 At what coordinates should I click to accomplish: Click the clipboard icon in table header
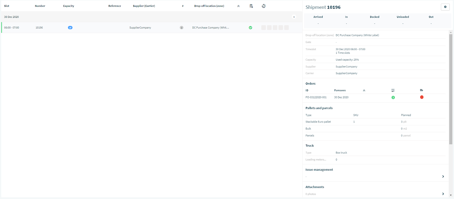[251, 6]
